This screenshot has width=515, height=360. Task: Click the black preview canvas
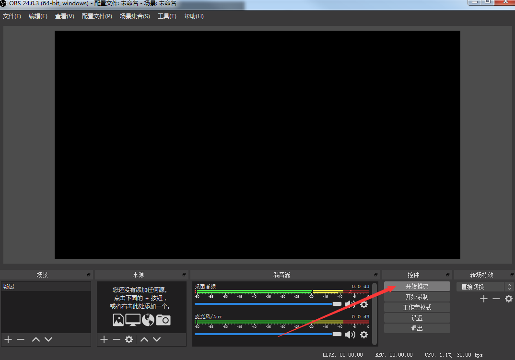pyautogui.click(x=257, y=145)
